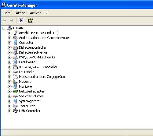
Task: Click the forward arrow toolbar icon
Action: pyautogui.click(x=12, y=20)
